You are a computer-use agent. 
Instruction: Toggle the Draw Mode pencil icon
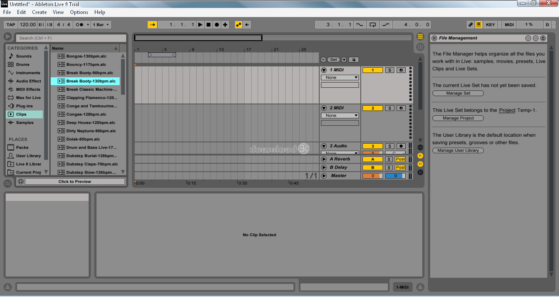point(470,25)
